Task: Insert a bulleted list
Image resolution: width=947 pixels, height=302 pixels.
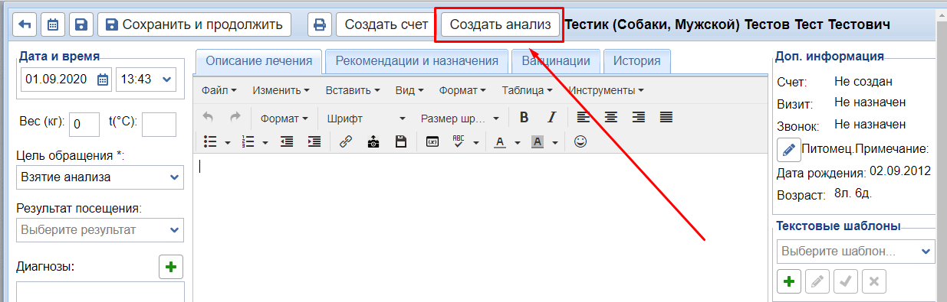Action: point(211,141)
